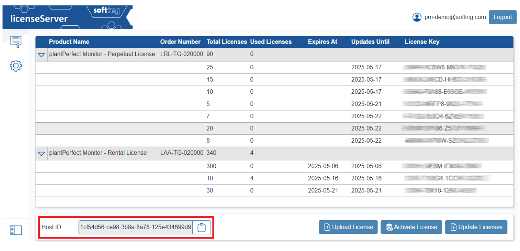Collapse the Perpetual License group
Screen dimensions: 520x251
tap(42, 55)
